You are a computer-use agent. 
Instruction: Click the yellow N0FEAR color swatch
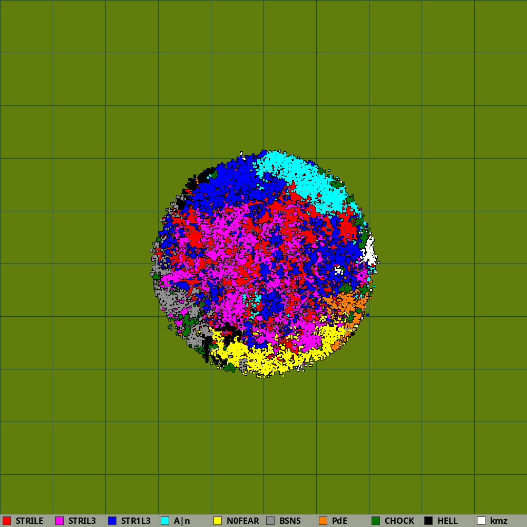point(218,521)
